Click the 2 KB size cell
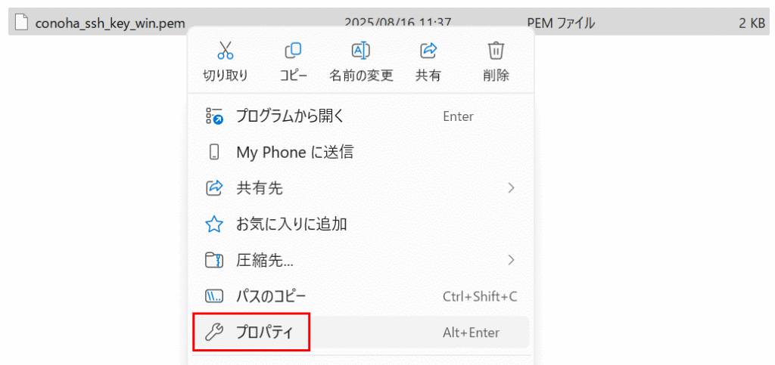The image size is (775, 365). click(x=752, y=23)
